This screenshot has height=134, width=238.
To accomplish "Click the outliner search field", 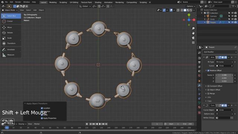I will pyautogui.click(x=221, y=6).
